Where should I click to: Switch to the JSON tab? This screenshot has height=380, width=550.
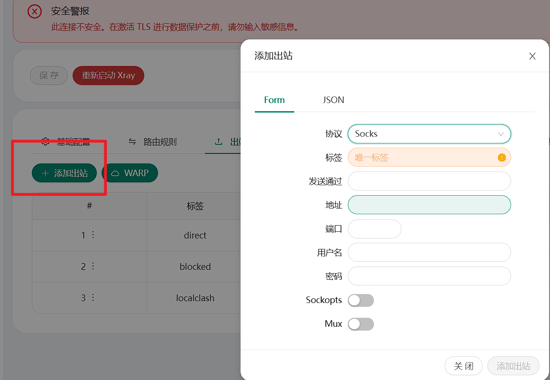[333, 100]
